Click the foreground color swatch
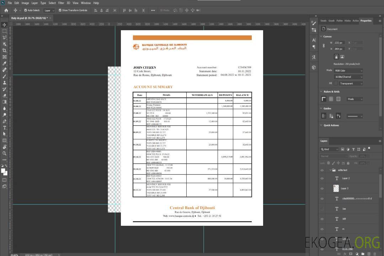Viewport: 384px width, 256px height. click(x=3, y=171)
